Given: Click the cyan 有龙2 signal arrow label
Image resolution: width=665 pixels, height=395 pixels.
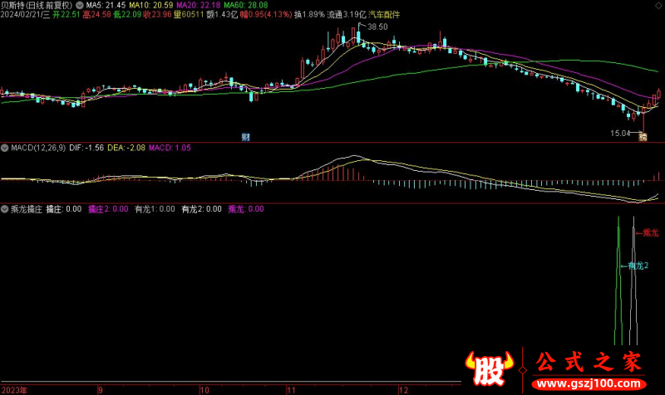Looking at the screenshot, I should click(636, 266).
